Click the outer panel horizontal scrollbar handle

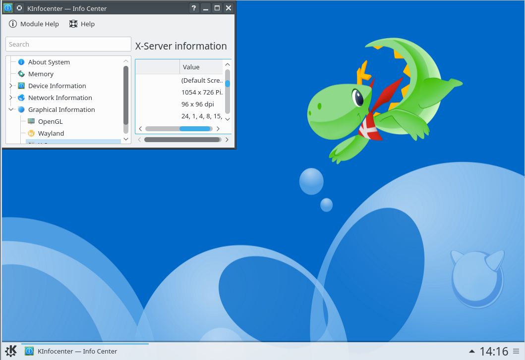tap(182, 140)
